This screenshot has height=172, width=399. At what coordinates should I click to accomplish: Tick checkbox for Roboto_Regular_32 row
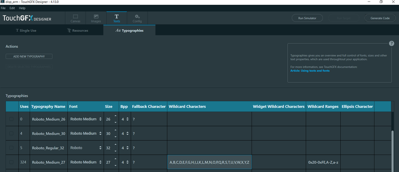[12, 148]
